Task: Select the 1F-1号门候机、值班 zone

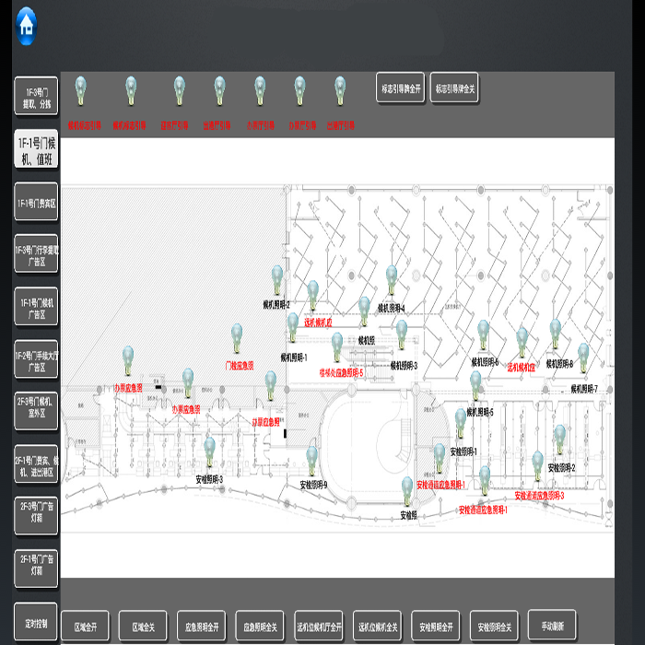Action: [x=36, y=148]
